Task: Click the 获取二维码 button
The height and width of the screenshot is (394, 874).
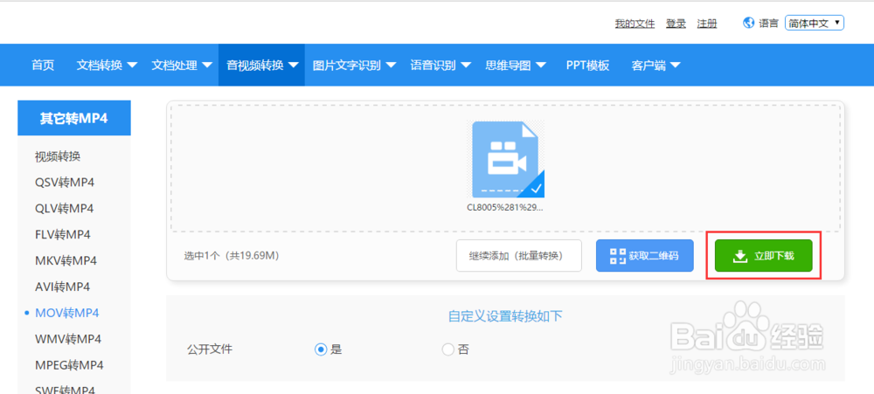Action: point(645,256)
